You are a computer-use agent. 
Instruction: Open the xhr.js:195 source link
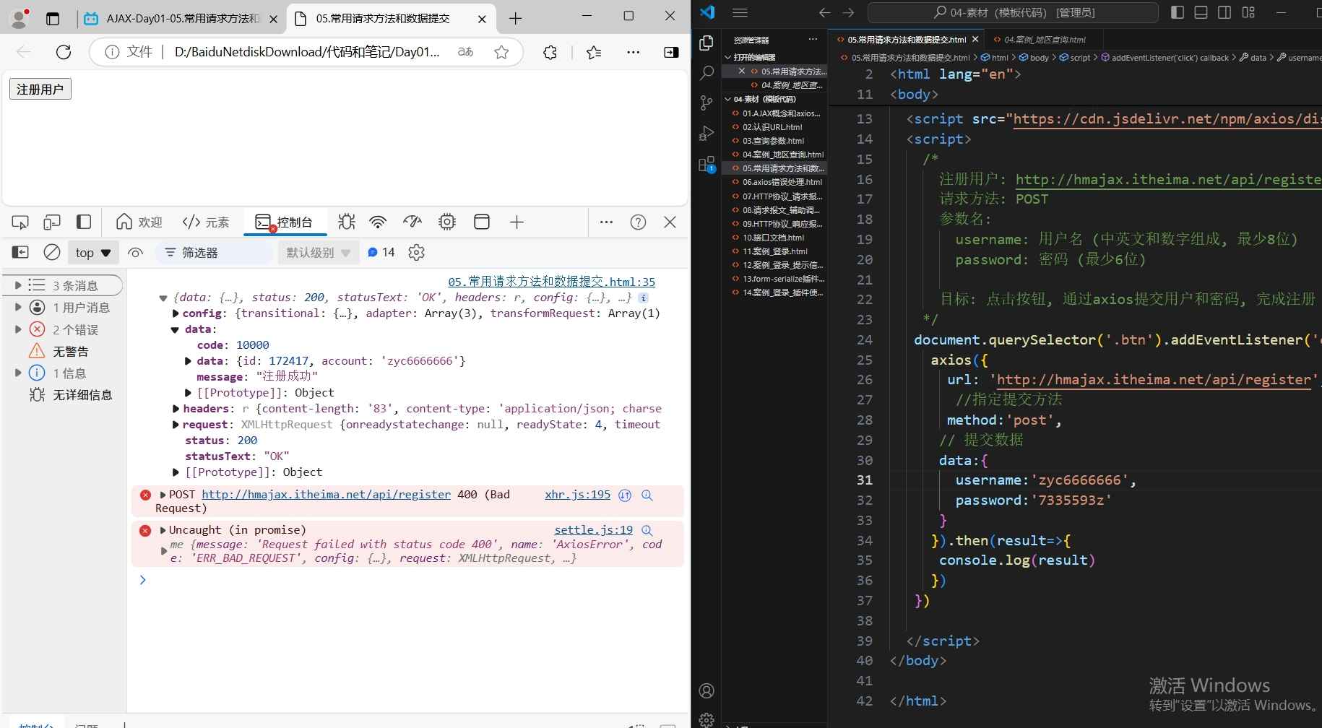point(577,495)
